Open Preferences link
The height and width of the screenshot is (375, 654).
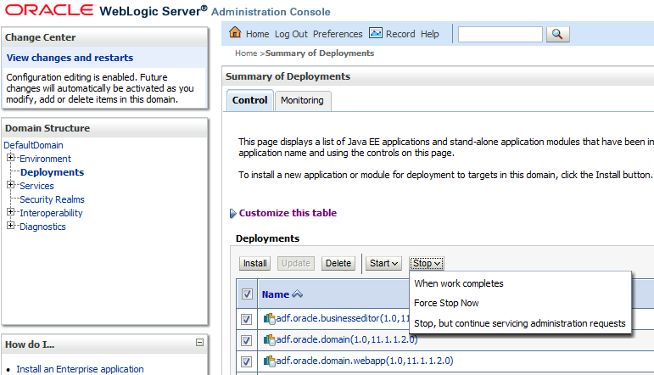click(x=338, y=34)
